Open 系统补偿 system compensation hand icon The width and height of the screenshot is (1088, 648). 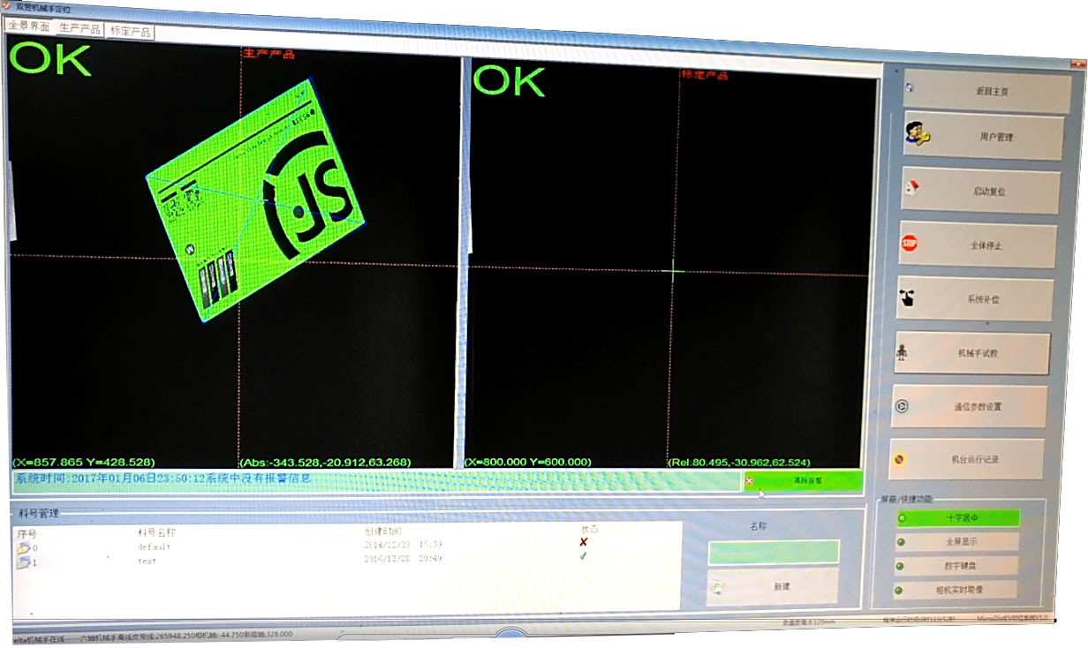pyautogui.click(x=907, y=298)
